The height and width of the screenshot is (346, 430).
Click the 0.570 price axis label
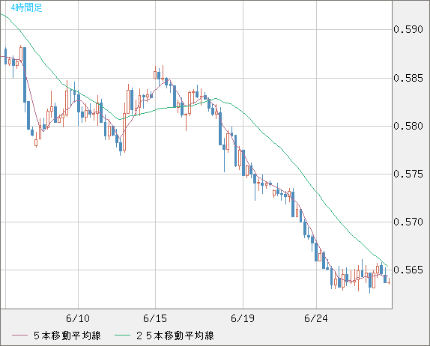pyautogui.click(x=408, y=222)
